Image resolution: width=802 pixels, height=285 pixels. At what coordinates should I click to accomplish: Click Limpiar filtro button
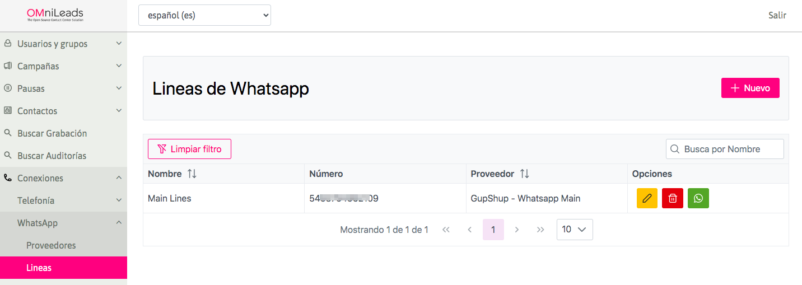coord(189,149)
